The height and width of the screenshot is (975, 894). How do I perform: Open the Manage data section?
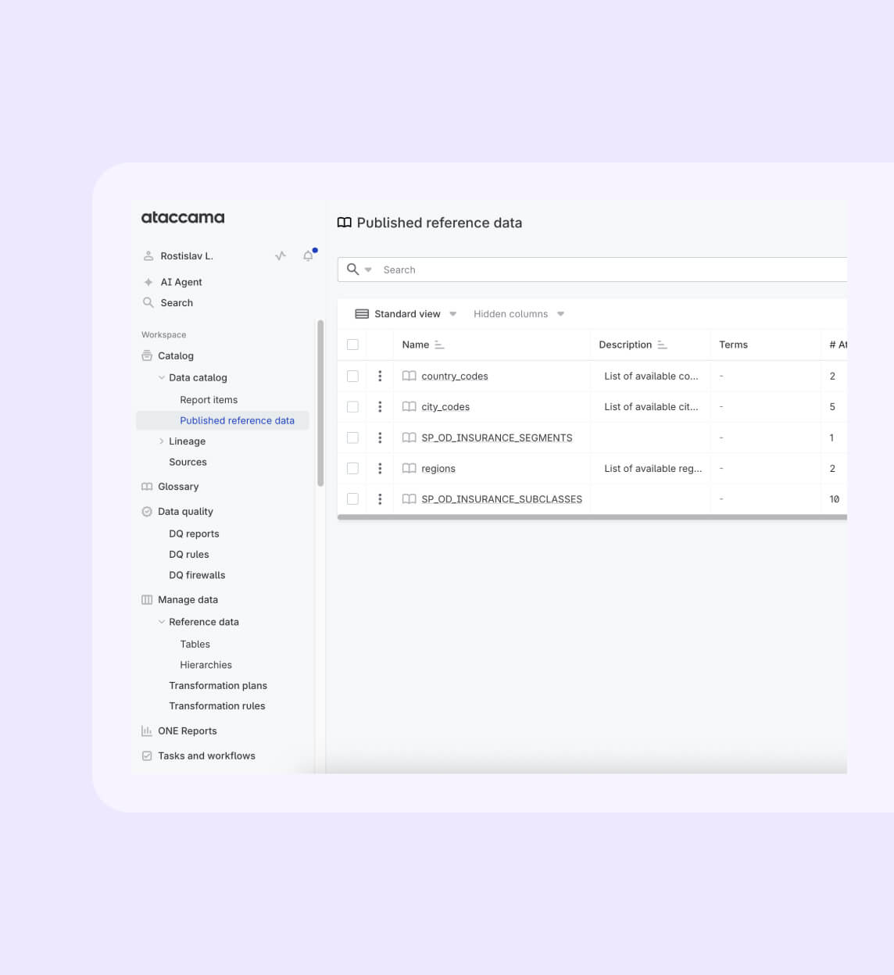point(188,600)
